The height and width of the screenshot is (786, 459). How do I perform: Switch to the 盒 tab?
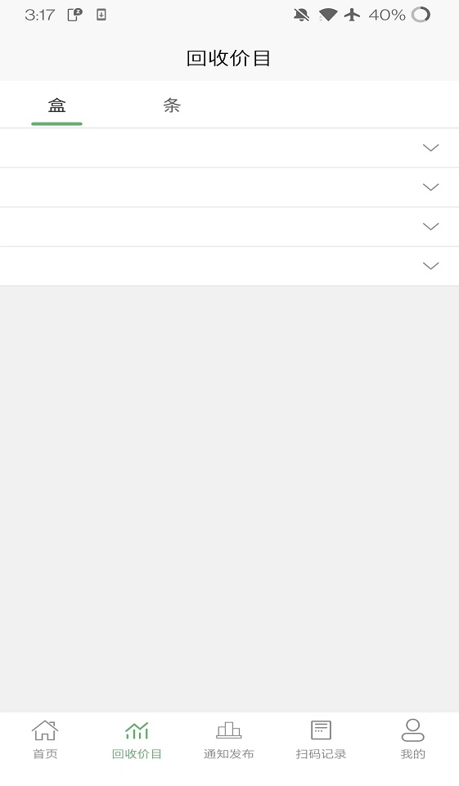click(56, 106)
